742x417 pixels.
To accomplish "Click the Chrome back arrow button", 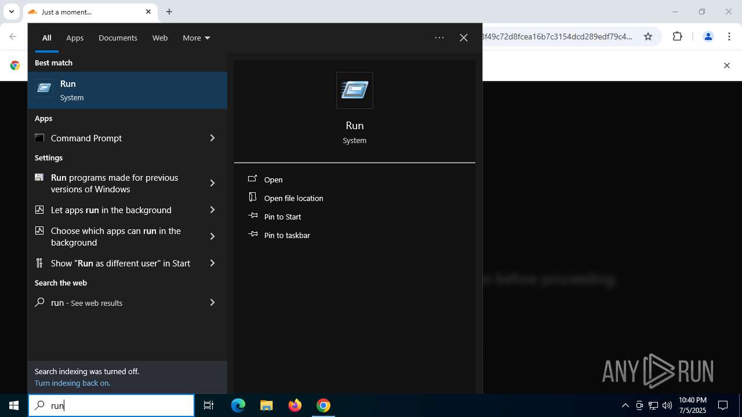I will point(13,36).
